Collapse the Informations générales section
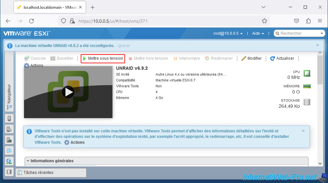Screen dimensions: 328x183 [x=50, y=161]
